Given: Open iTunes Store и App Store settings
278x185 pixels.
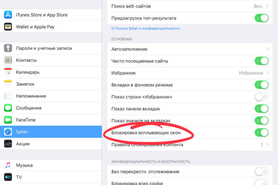Looking at the screenshot, I should click(x=51, y=15).
